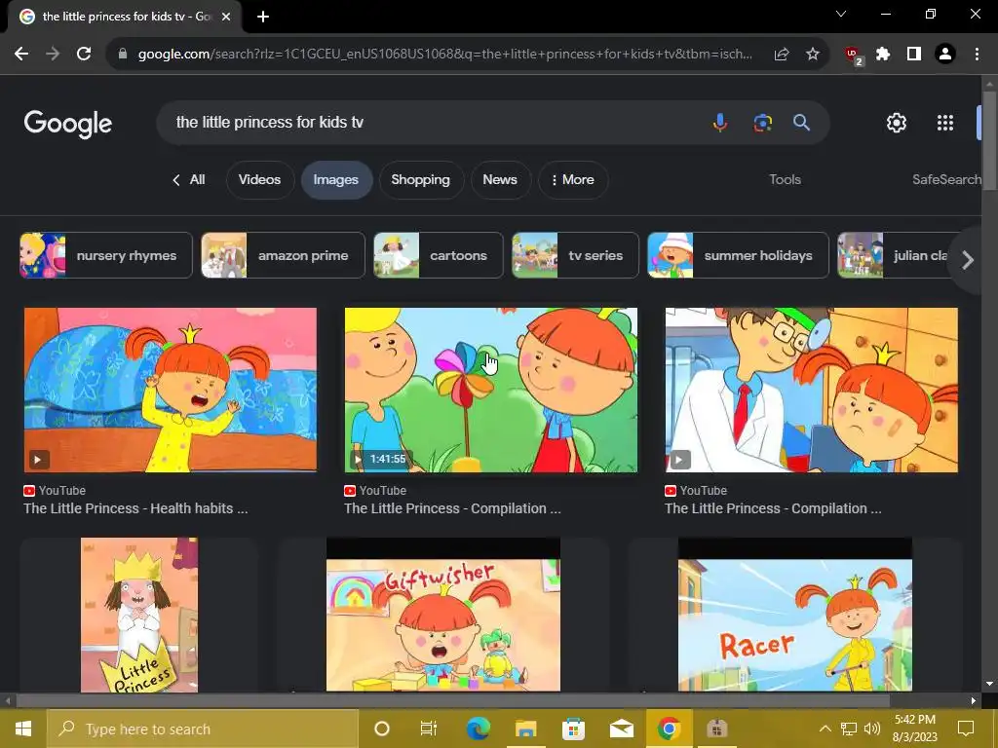
Task: Run search with magnifier icon
Action: click(x=801, y=122)
